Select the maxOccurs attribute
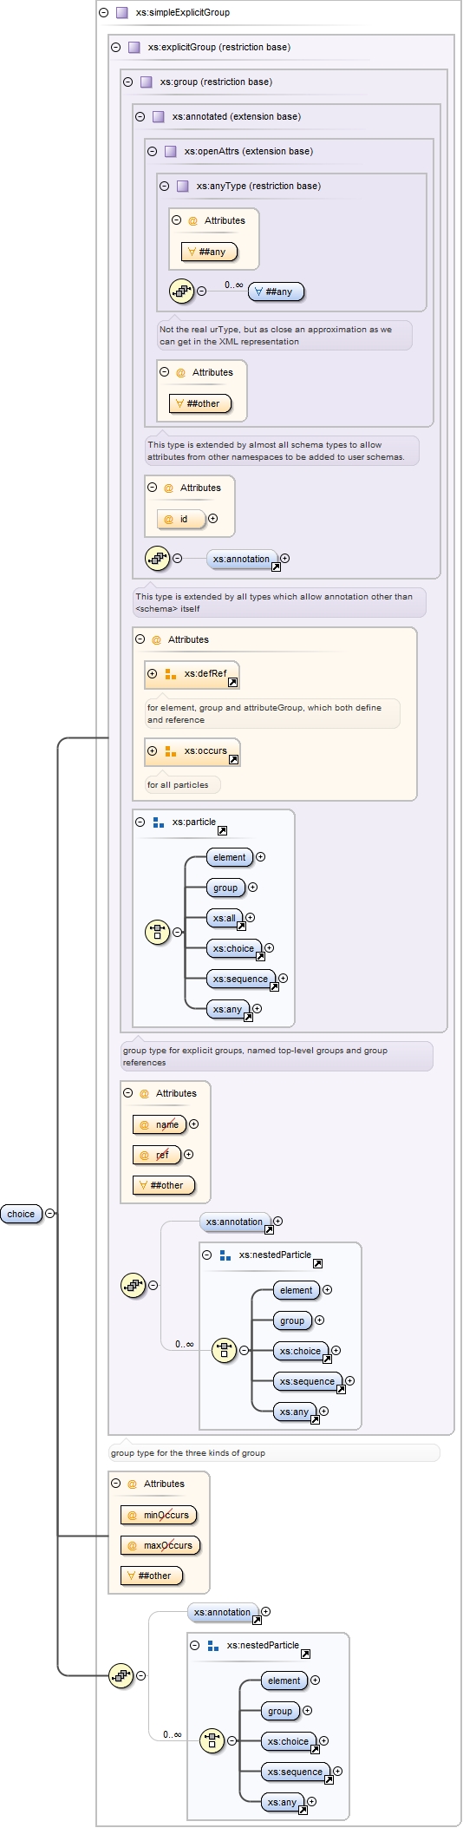Screen dimensions: 463x1828 click(160, 1546)
